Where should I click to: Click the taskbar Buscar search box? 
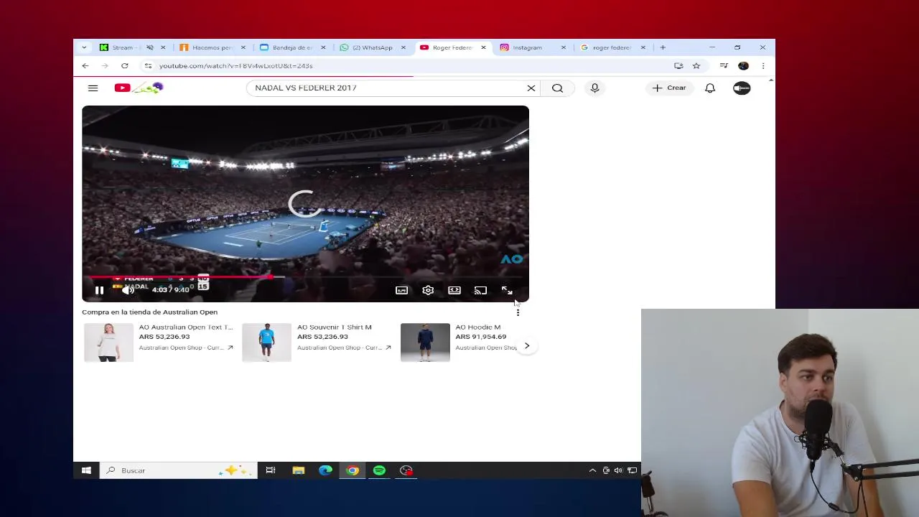point(178,470)
